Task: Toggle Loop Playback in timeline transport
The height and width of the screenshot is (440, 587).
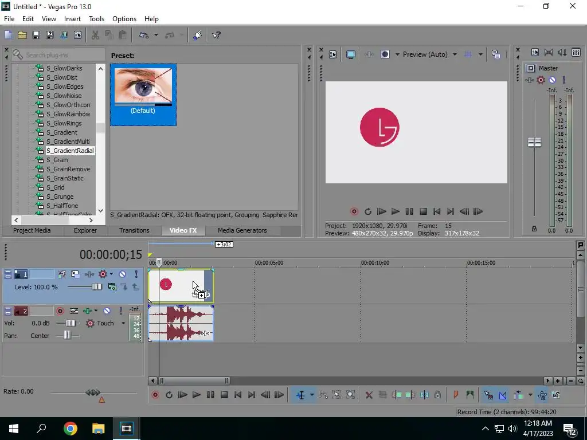Action: pos(169,395)
